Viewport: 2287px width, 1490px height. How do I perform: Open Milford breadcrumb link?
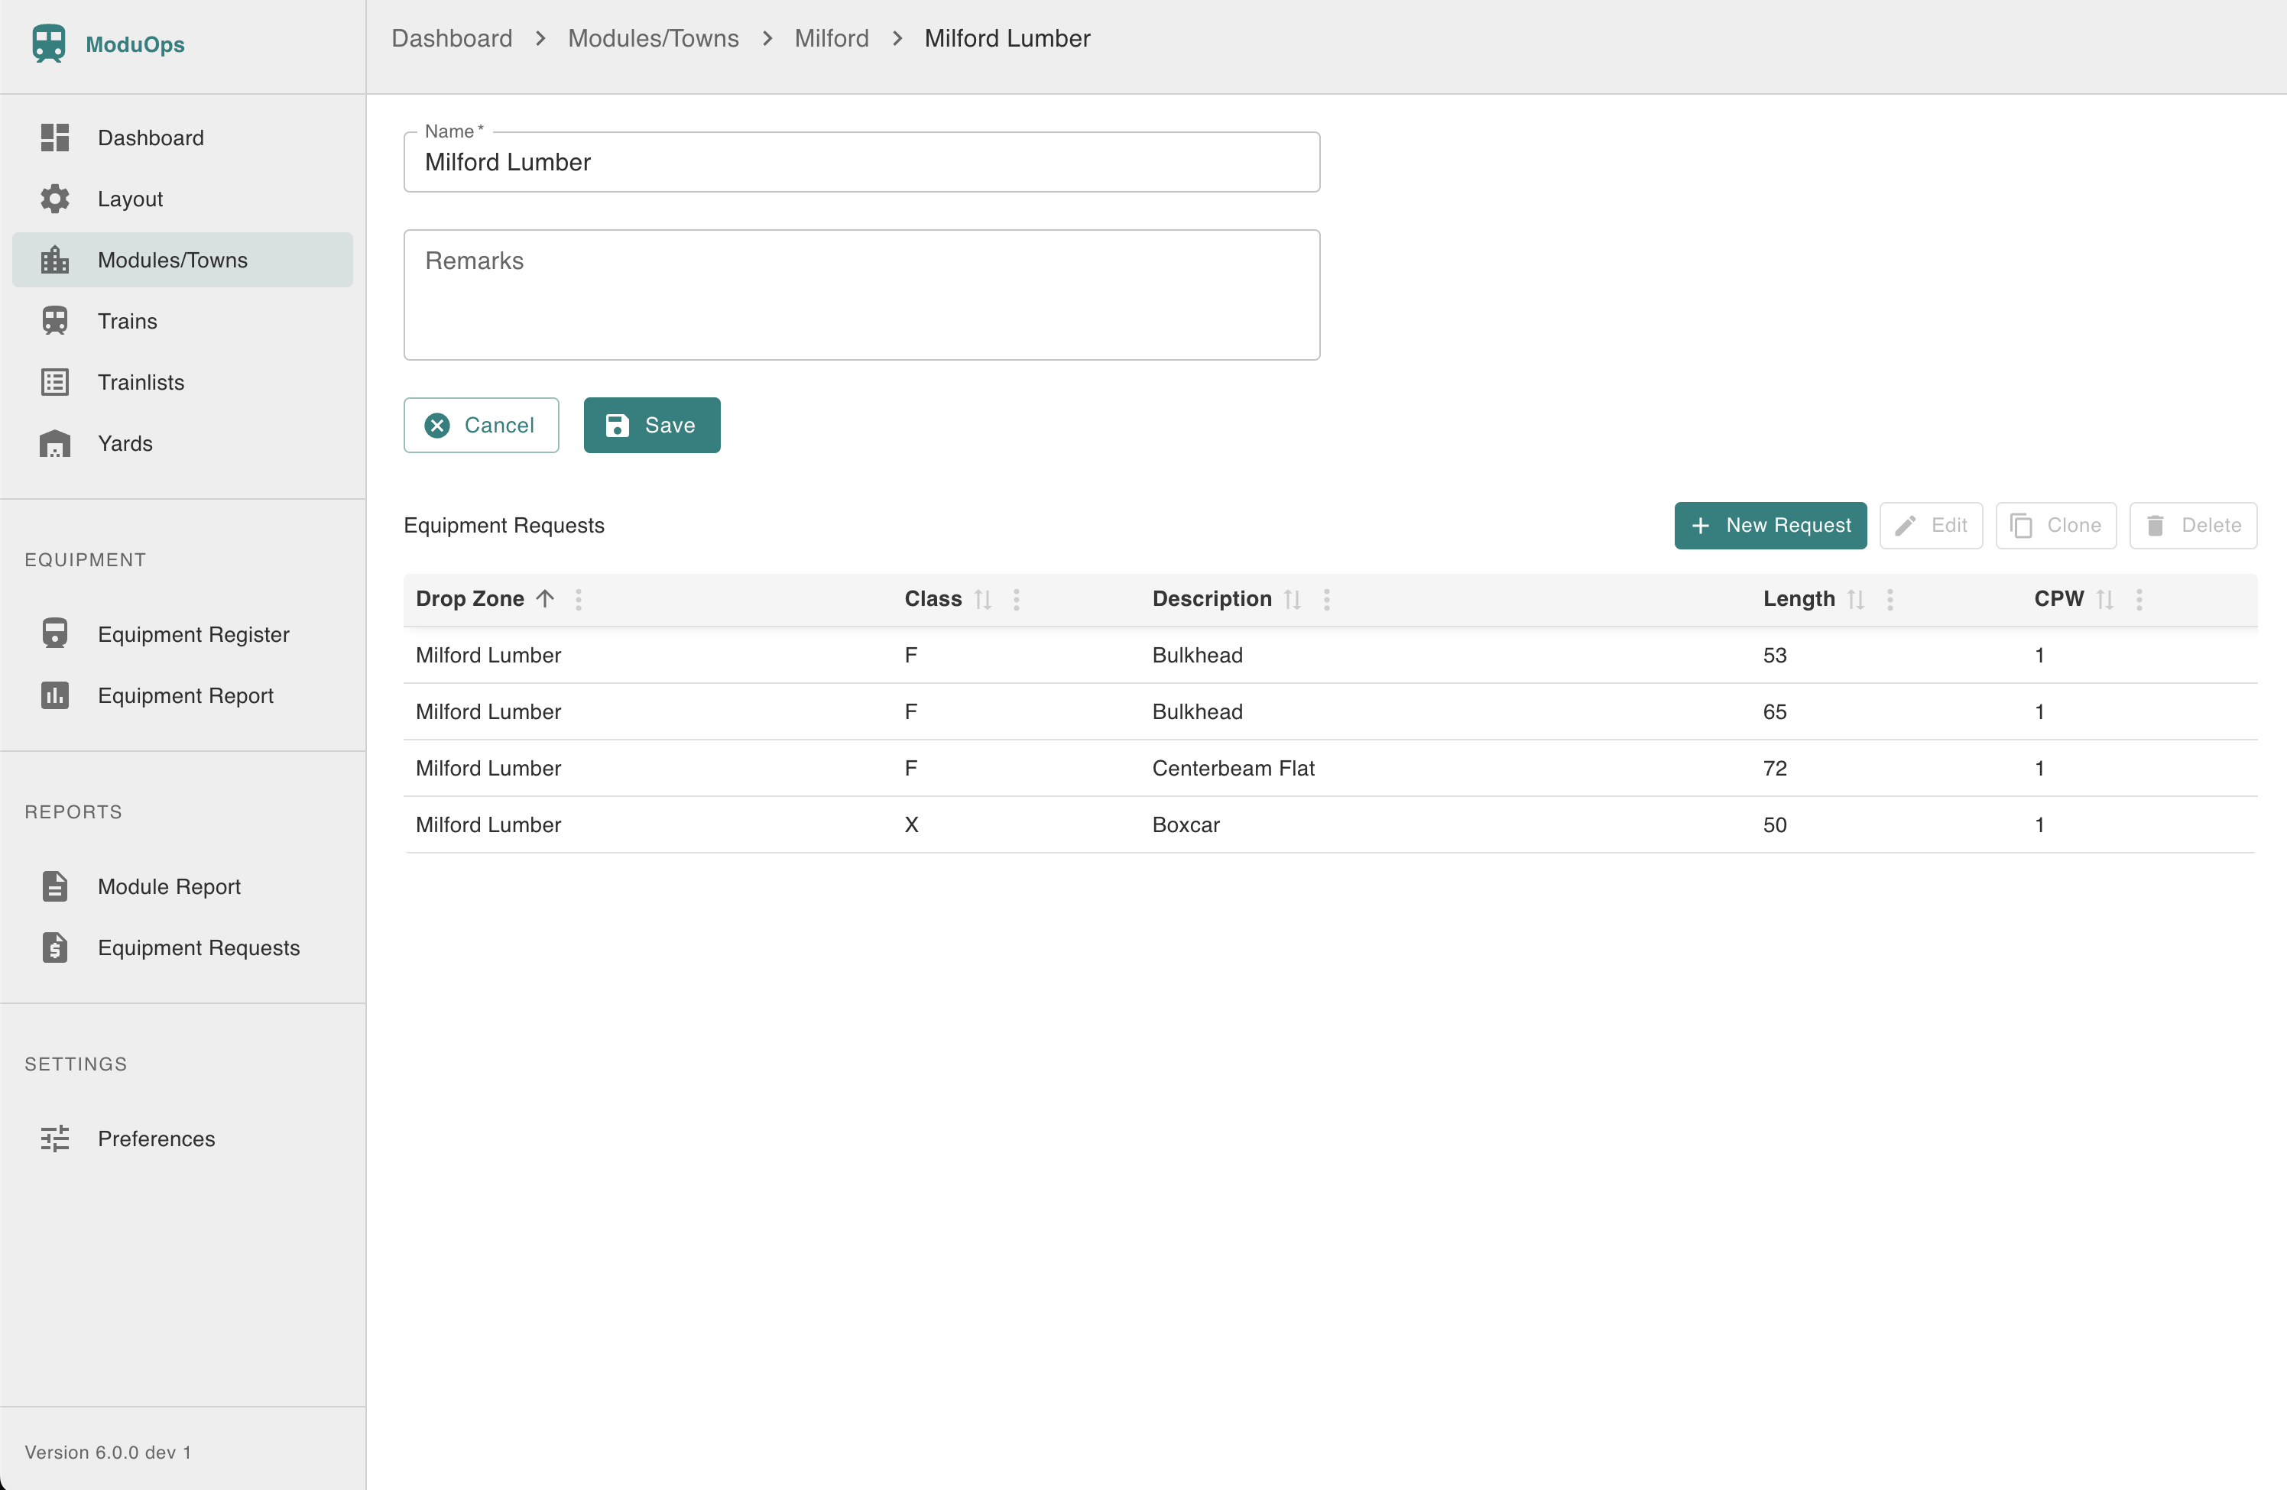[x=831, y=38]
